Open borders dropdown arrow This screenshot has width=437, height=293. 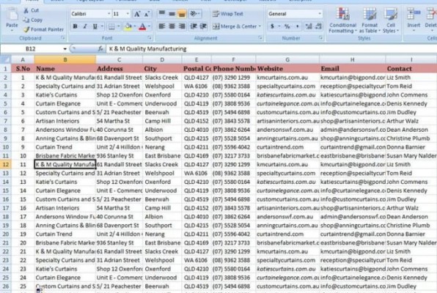click(x=119, y=27)
